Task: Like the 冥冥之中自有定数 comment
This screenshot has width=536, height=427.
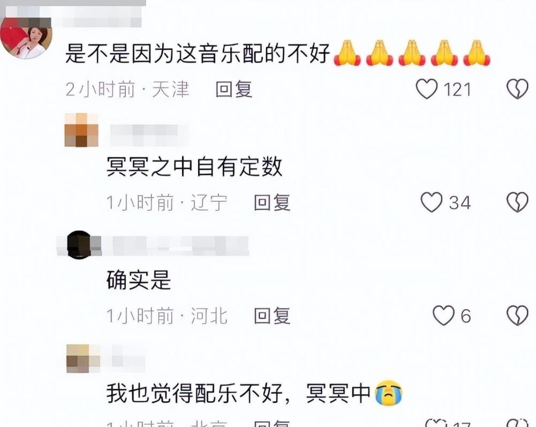Action: (431, 202)
